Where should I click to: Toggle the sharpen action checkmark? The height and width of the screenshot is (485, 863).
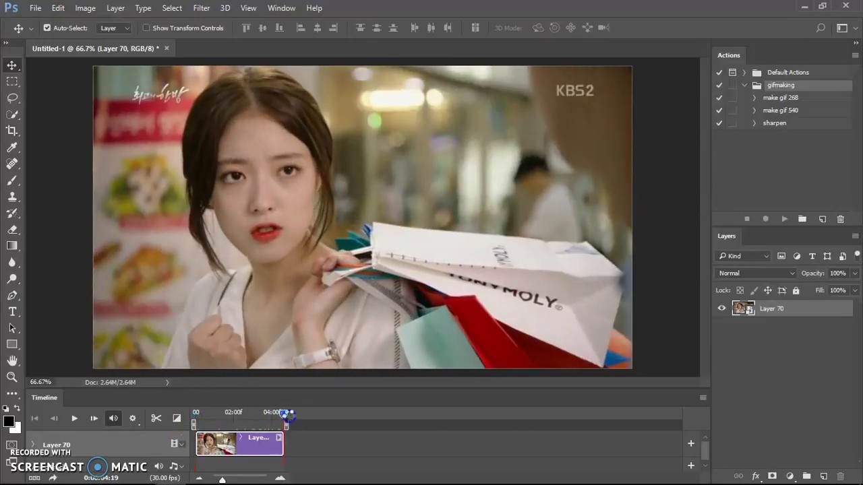pos(719,123)
